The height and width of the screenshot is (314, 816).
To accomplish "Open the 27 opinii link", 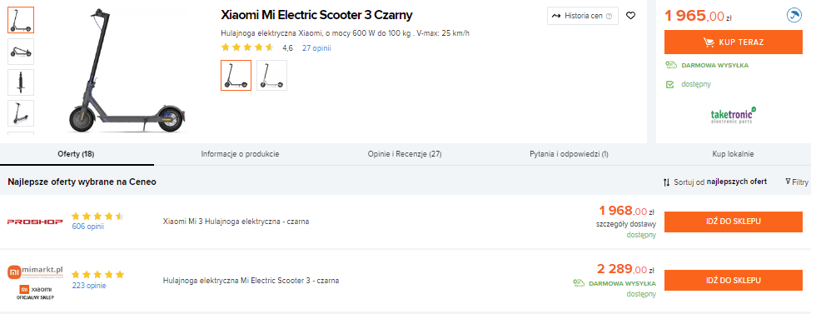I will coord(316,48).
